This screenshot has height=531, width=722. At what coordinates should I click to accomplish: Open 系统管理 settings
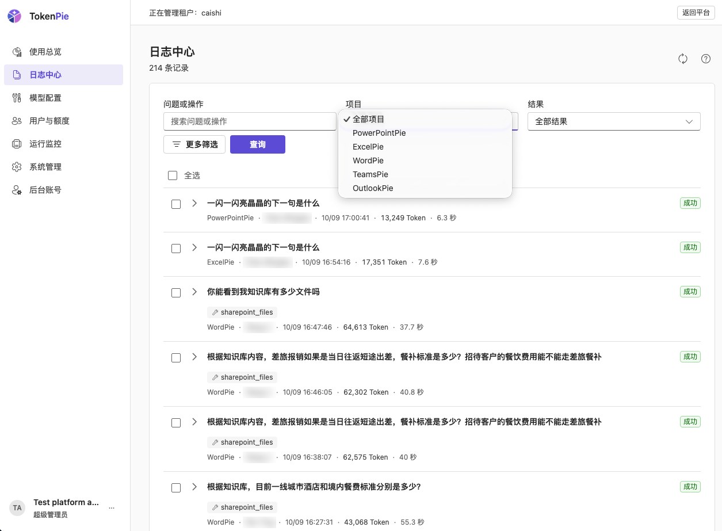pos(63,167)
